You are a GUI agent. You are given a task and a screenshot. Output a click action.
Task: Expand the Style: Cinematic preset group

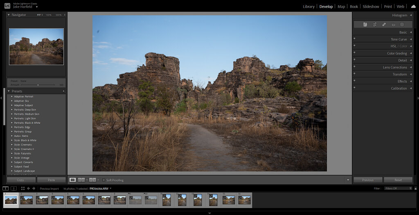click(12, 145)
